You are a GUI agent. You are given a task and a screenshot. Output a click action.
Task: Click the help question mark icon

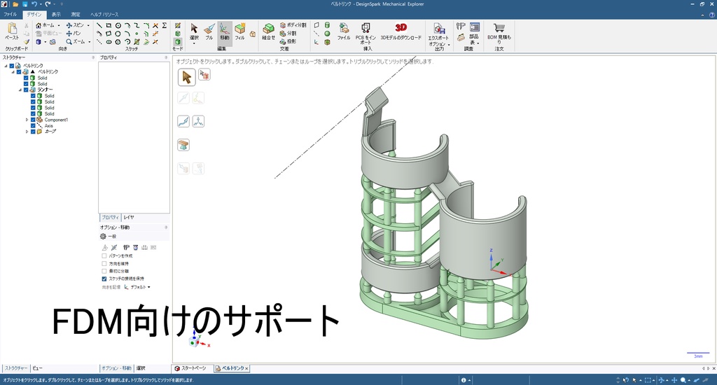click(x=712, y=15)
